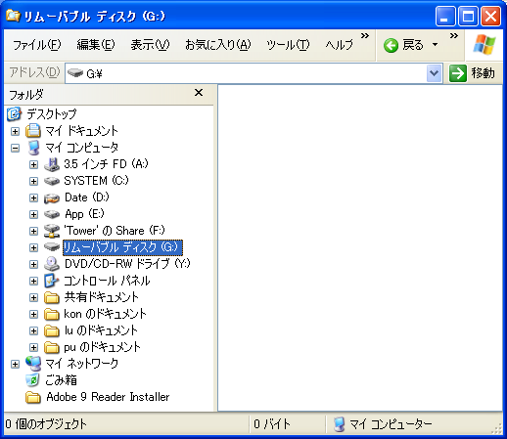This screenshot has width=507, height=439.
Task: Open the address bar dropdown arrow
Action: (x=434, y=73)
